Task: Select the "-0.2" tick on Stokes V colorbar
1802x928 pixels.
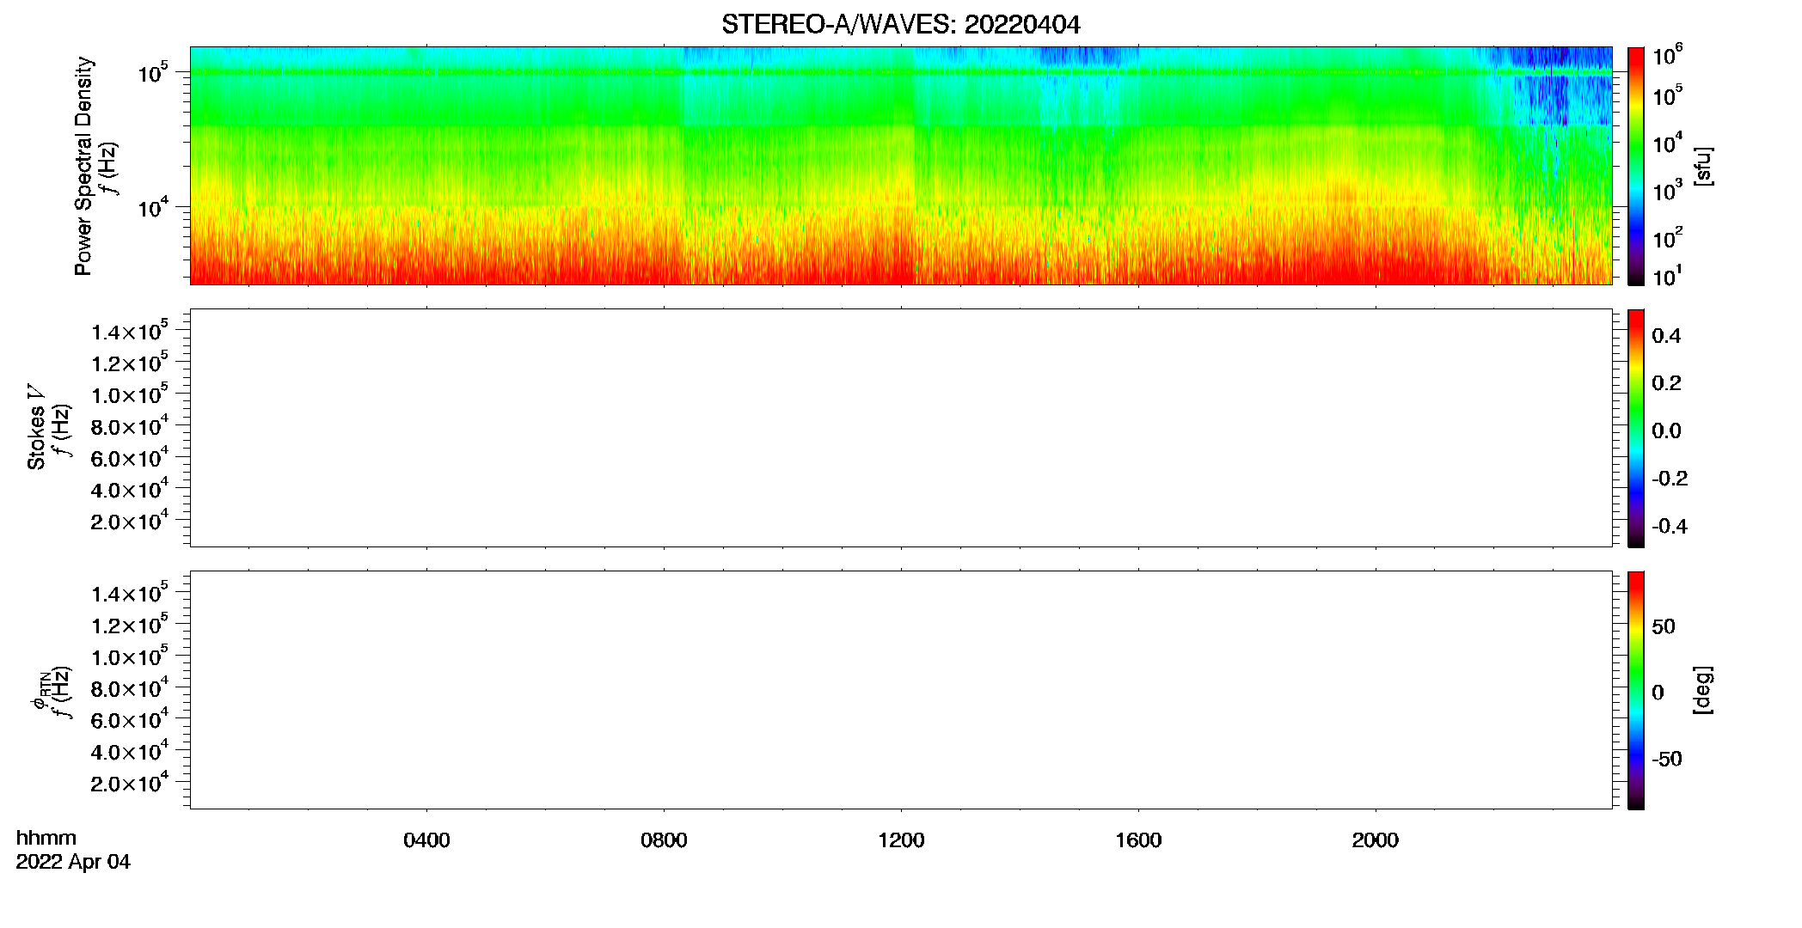Action: click(1670, 479)
